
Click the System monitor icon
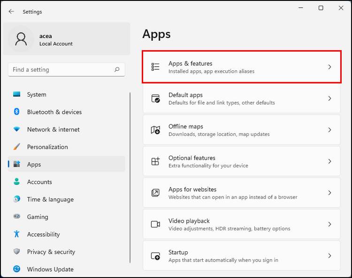[x=16, y=94]
